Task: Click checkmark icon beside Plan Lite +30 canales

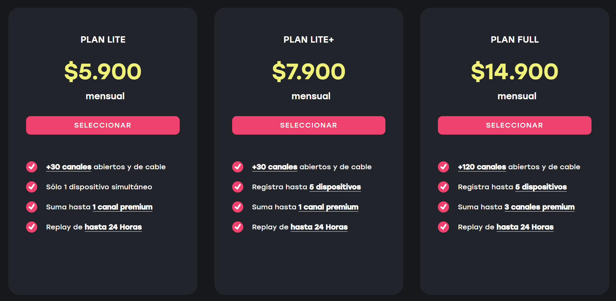Action: (x=31, y=167)
